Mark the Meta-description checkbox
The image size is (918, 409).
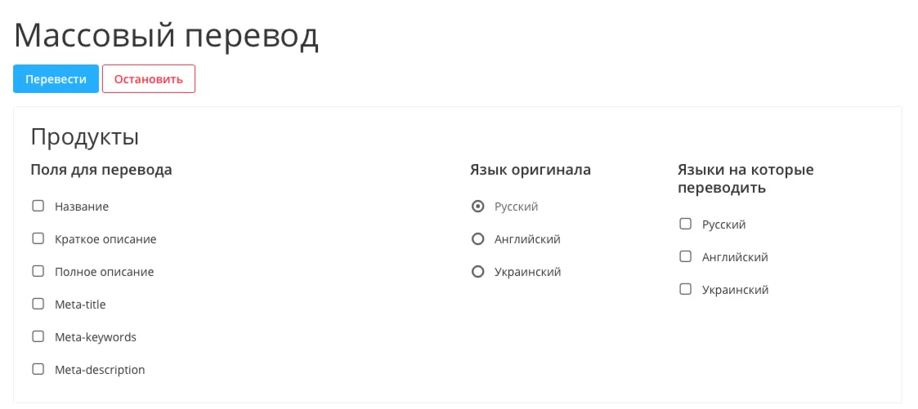tap(38, 369)
